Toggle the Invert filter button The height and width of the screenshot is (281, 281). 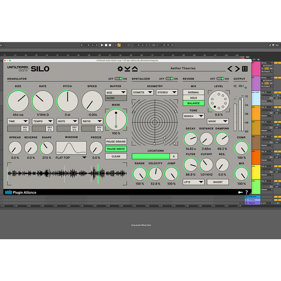[218, 182]
